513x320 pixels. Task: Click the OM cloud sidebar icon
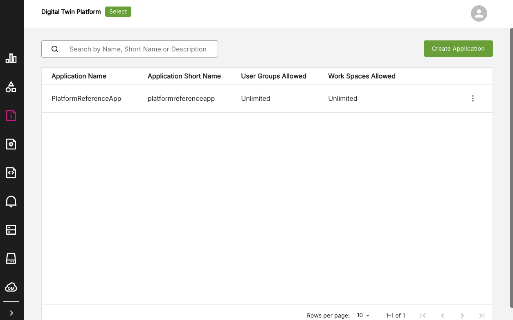(11, 287)
